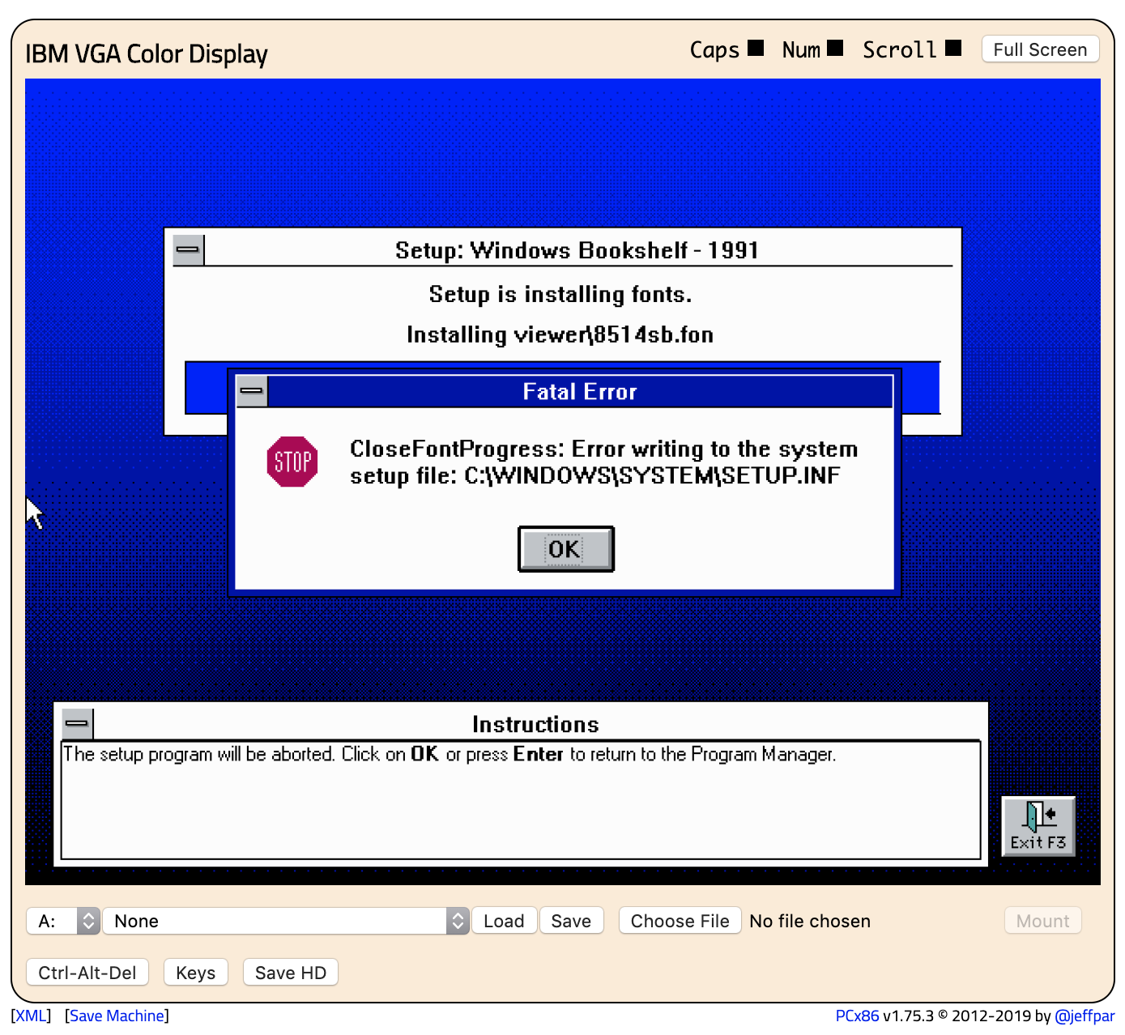Click the Save Machine link
Viewport: 1125px width, 1035px height.
click(116, 1015)
